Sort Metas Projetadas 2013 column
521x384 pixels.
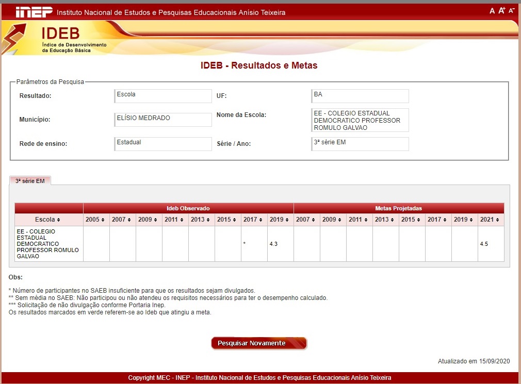coord(385,220)
